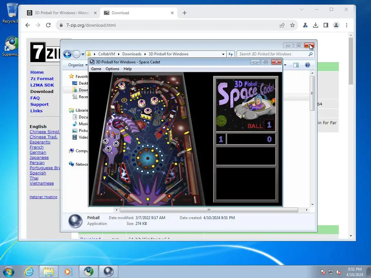Open the Hetzner Hosting link
The image size is (371, 278).
tap(43, 197)
